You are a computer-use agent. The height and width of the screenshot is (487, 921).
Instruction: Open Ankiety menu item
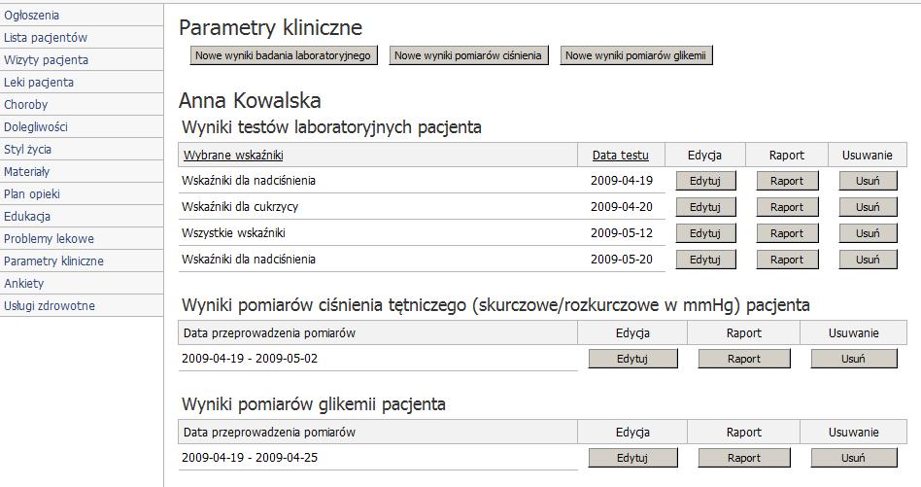[x=24, y=283]
